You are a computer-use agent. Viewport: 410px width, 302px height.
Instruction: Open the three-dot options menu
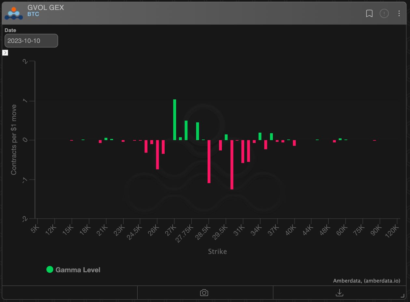[x=399, y=13]
